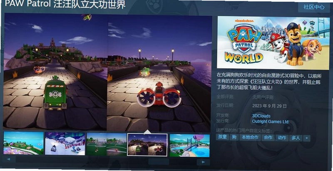Click the release date 2023 年 9 月 29 日
Viewport: 333px width, 171px height.
click(x=269, y=106)
